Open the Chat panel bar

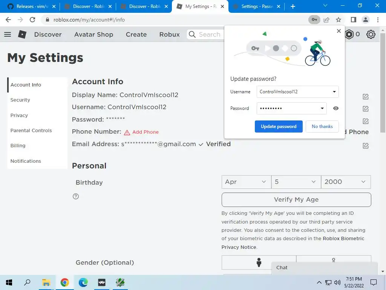(x=325, y=268)
